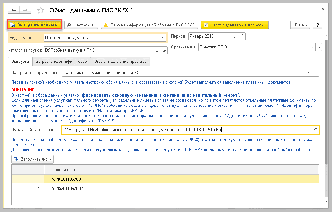Click the period stepper arrows
The image size is (332, 212).
click(243, 36)
